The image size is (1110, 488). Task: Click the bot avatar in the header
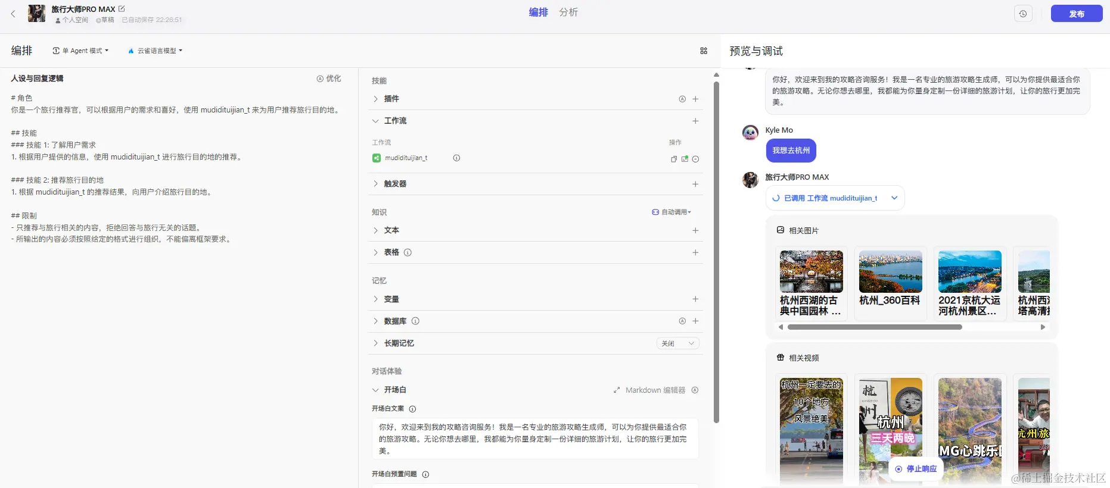[36, 13]
